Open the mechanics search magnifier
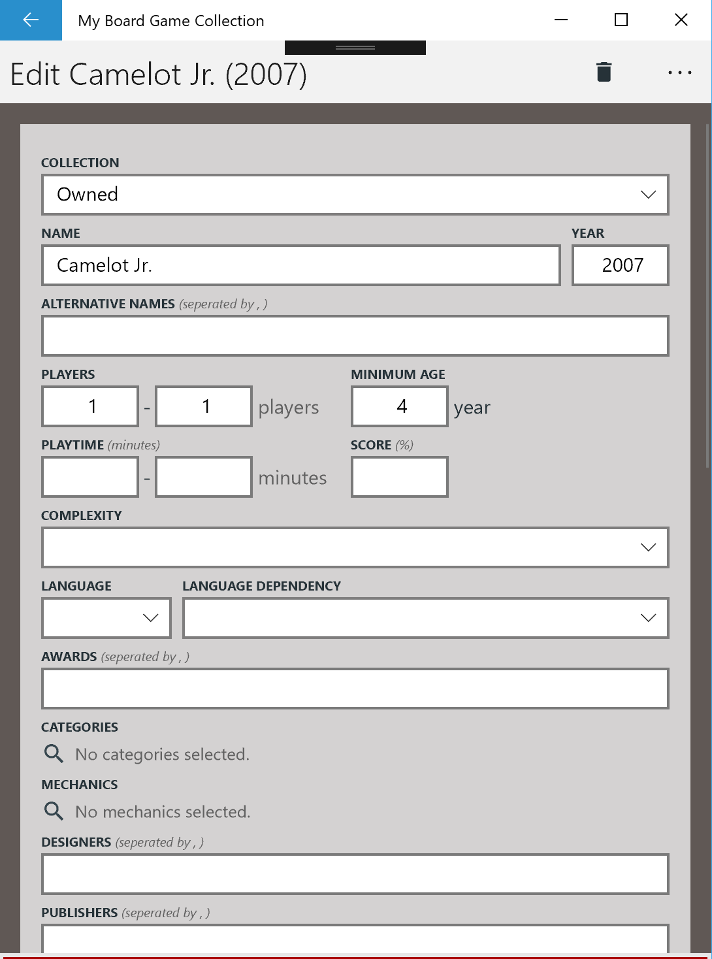This screenshot has height=959, width=712. point(54,811)
